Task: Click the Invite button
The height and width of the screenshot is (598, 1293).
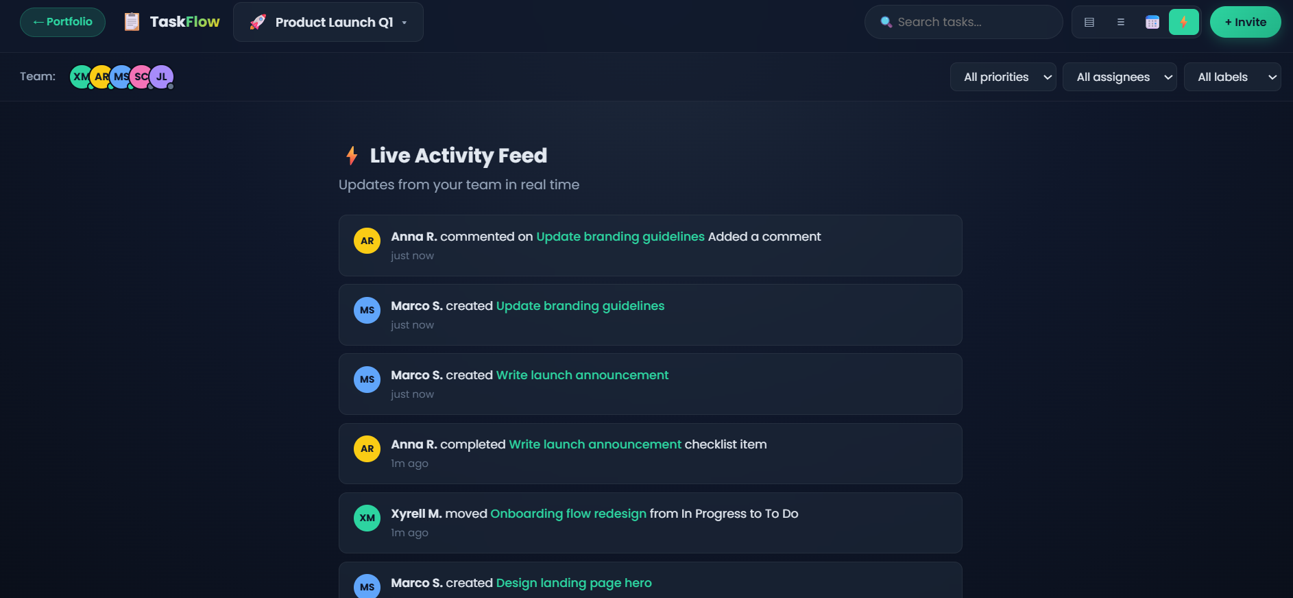Action: pyautogui.click(x=1246, y=22)
